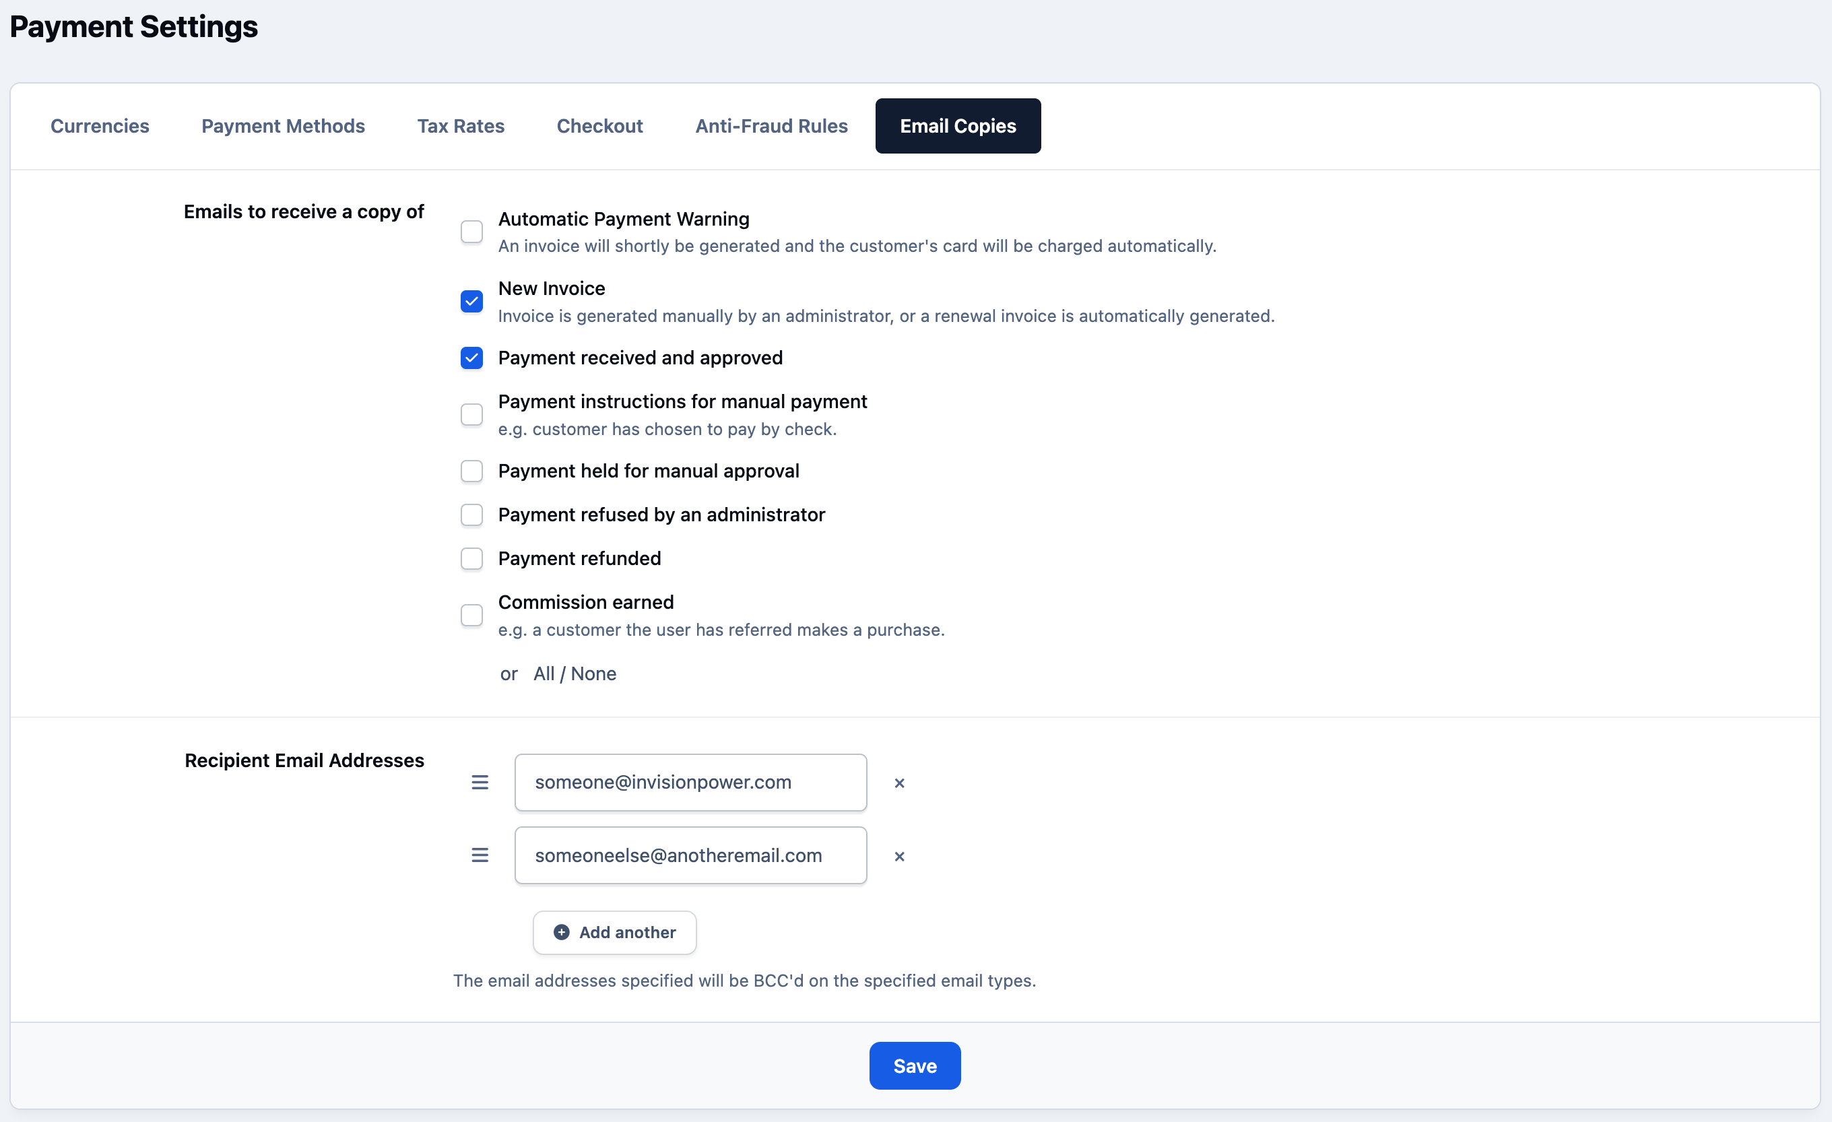Tick Payment refused by an administrator

click(471, 515)
